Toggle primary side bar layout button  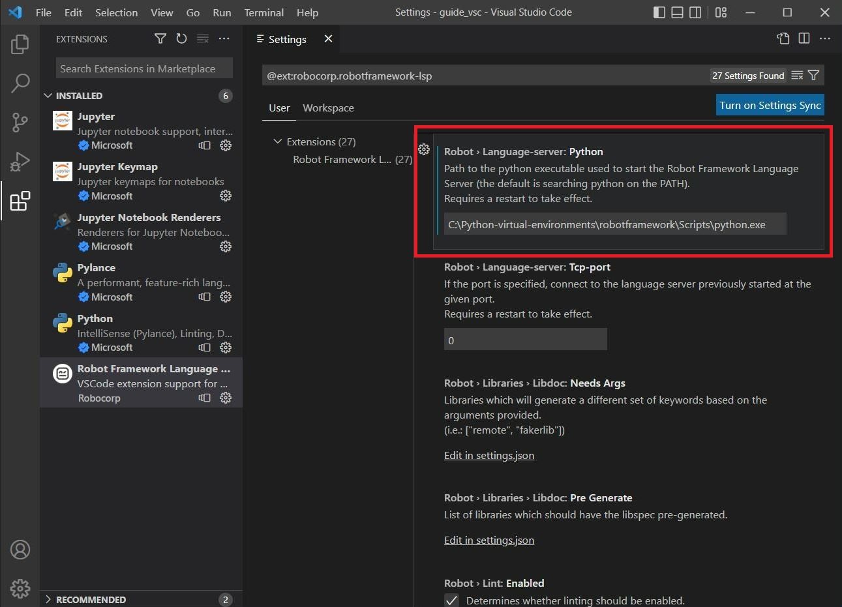659,12
